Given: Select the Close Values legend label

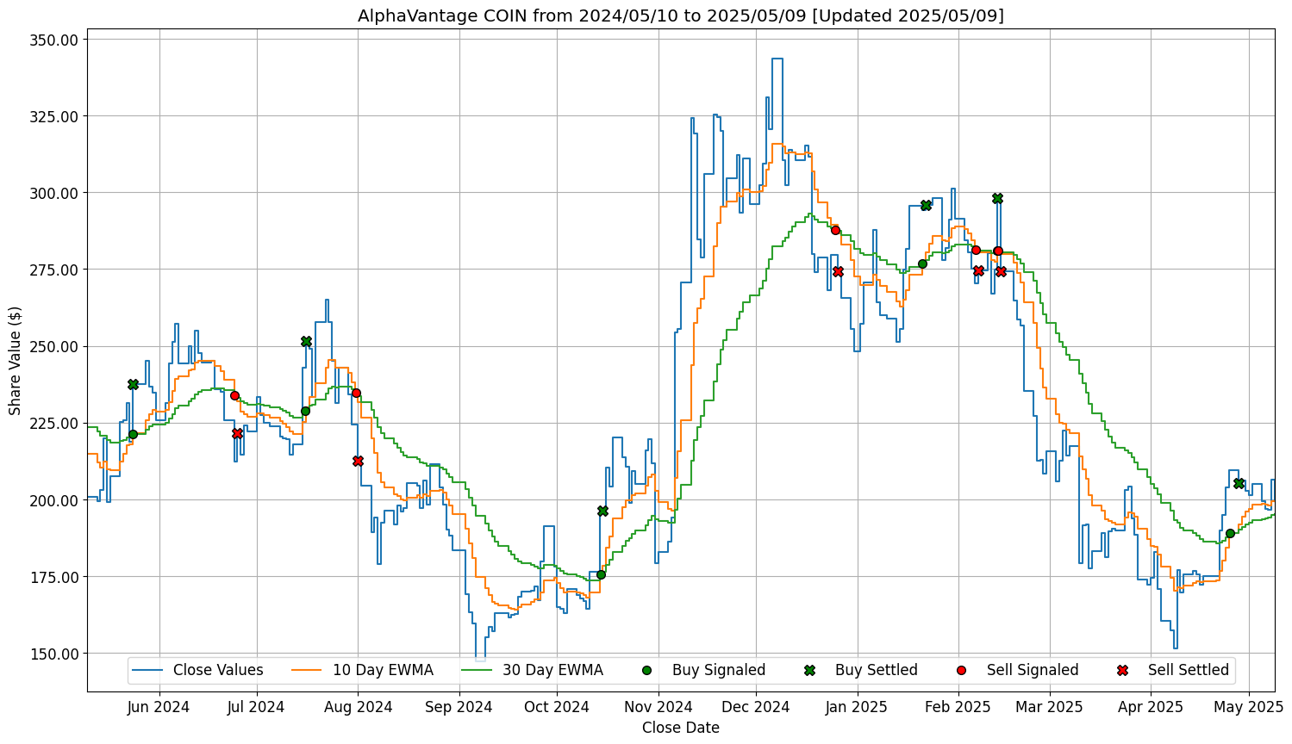Looking at the screenshot, I should tap(218, 671).
